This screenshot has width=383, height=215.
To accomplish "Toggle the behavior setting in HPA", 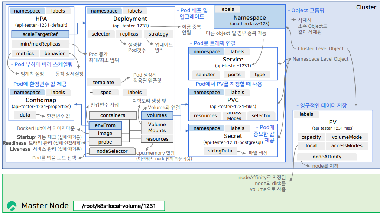I will 54,53.
